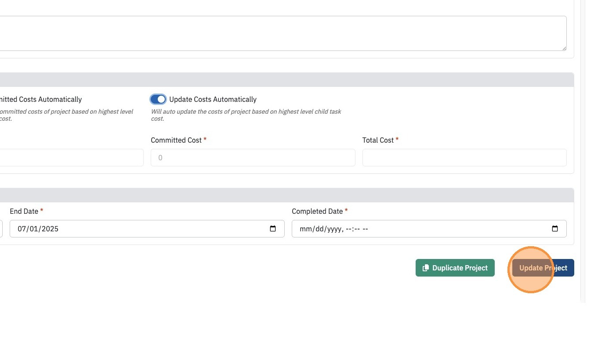Click the copy icon in Duplicate Project

(x=426, y=268)
